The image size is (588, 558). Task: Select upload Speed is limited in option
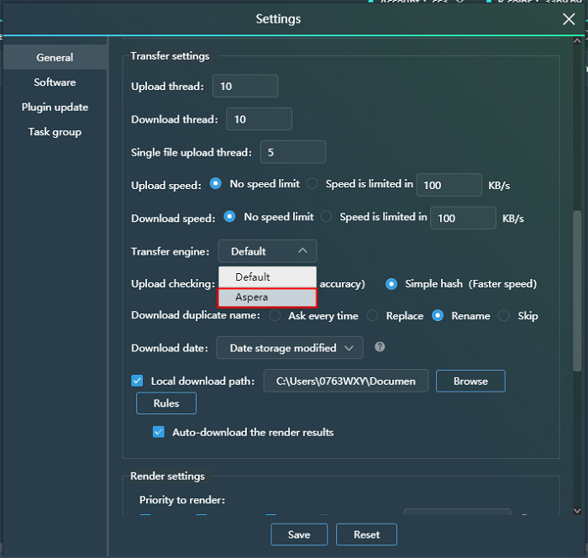tap(312, 184)
